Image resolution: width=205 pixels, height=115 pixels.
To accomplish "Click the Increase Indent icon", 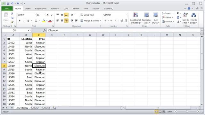I will (76, 20).
